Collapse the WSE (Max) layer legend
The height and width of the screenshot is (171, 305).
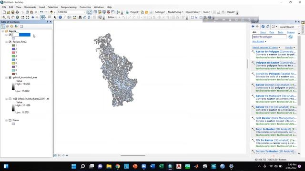click(x=6, y=99)
